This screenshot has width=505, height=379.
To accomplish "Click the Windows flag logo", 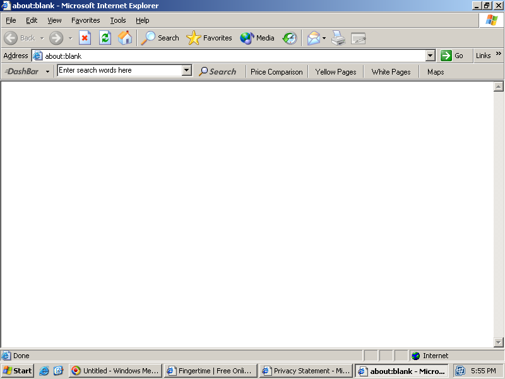I will pyautogui.click(x=492, y=20).
